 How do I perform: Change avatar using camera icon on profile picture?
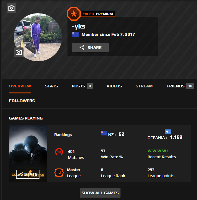(x=19, y=52)
